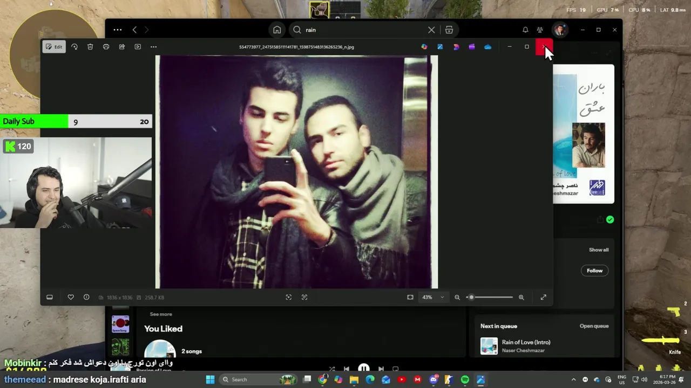Viewport: 691px width, 388px height.
Task: Click Open queue in Spotify
Action: click(x=594, y=326)
